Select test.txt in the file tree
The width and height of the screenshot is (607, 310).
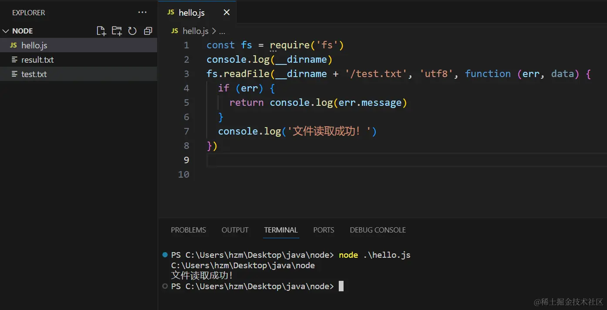point(78,74)
